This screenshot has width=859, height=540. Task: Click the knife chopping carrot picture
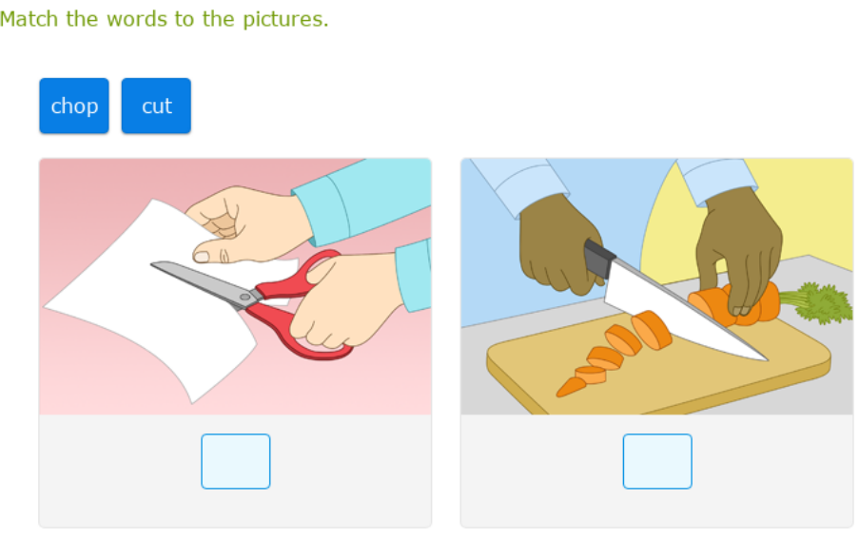656,286
